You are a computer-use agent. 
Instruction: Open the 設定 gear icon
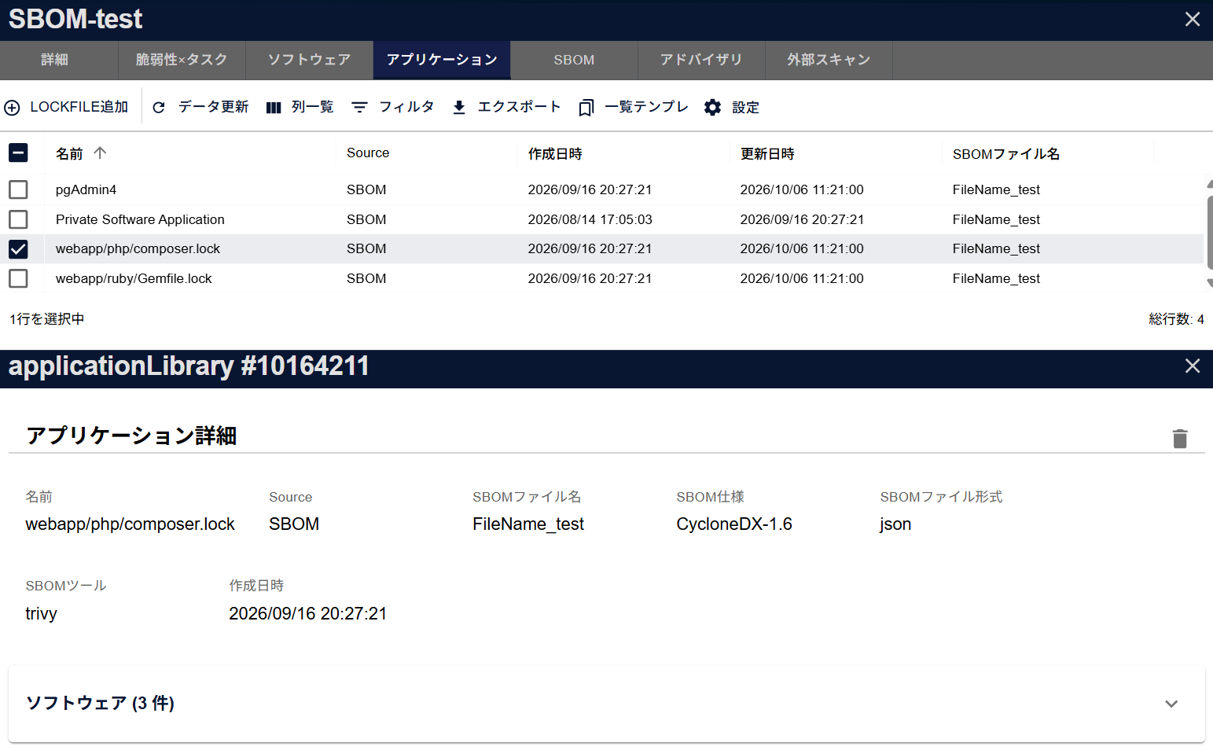pyautogui.click(x=712, y=108)
